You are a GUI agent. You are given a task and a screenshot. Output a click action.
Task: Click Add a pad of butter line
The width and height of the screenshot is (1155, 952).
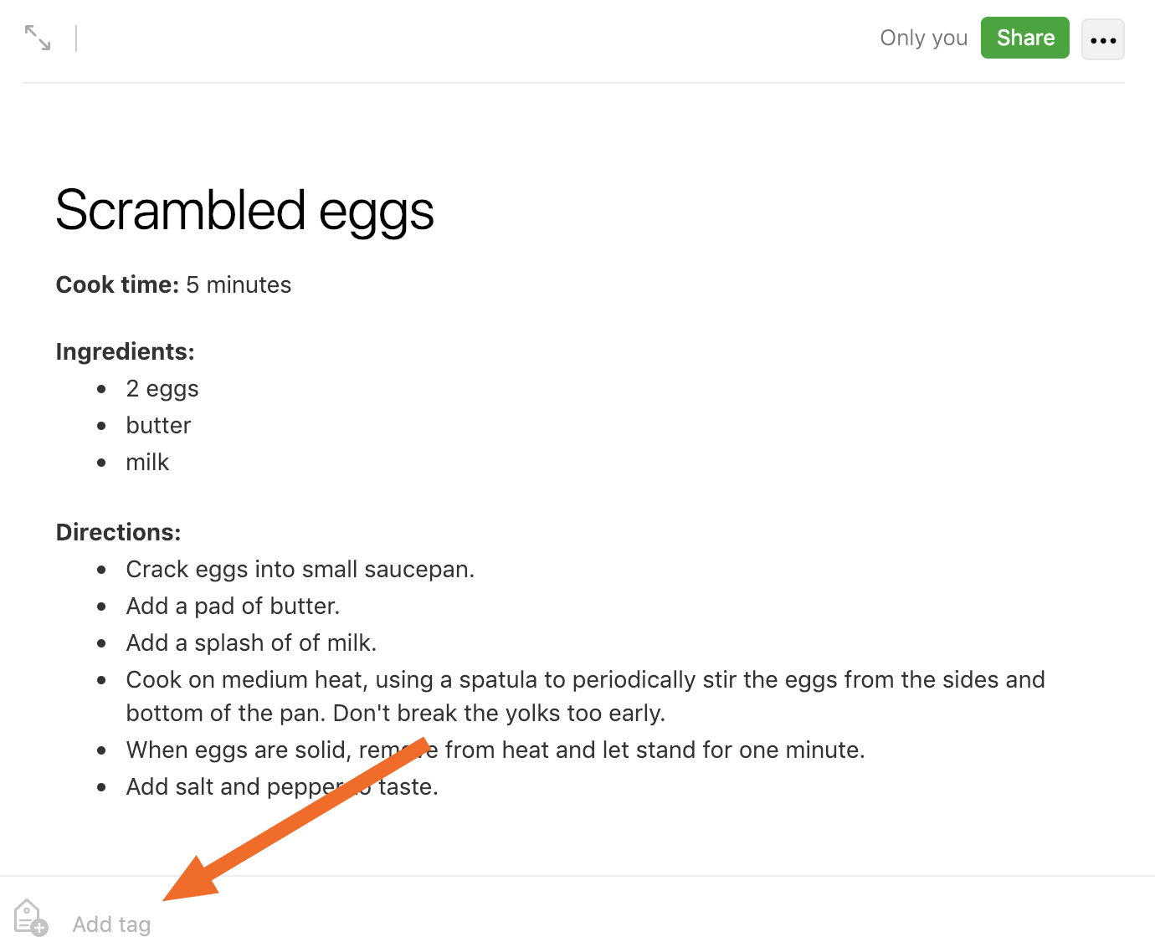click(233, 606)
